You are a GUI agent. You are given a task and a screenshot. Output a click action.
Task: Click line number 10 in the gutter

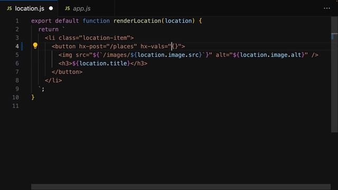click(15, 97)
